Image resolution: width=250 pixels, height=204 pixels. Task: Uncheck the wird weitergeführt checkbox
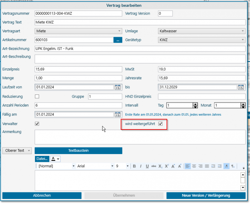coord(160,124)
